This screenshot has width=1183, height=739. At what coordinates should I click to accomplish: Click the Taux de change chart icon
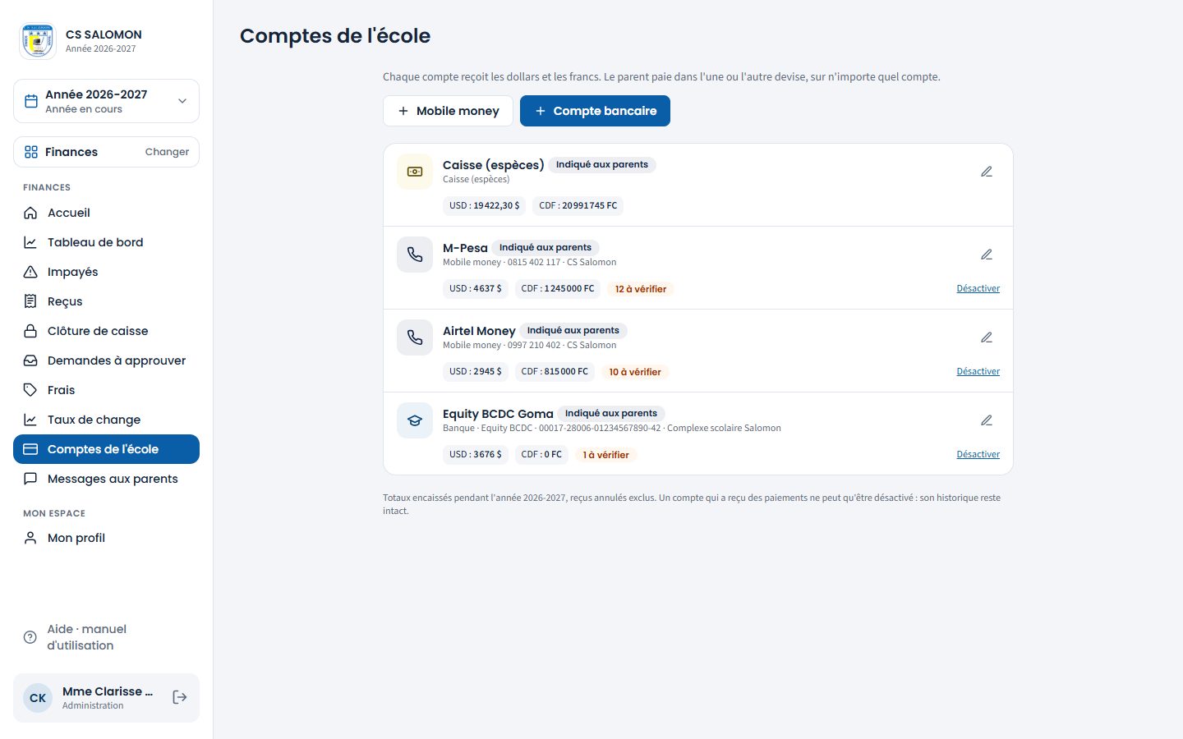[x=30, y=420]
